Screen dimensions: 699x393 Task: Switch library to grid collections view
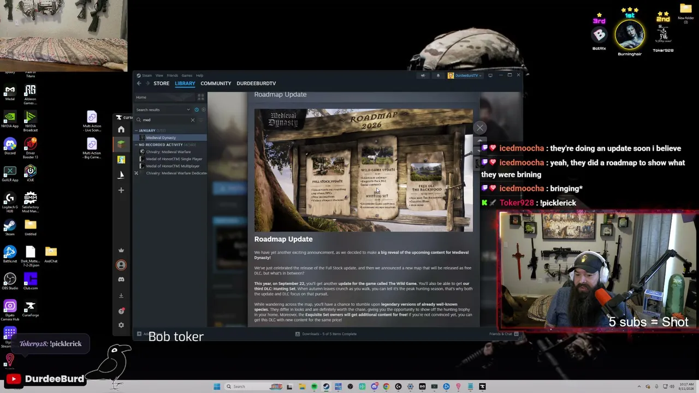pyautogui.click(x=201, y=97)
